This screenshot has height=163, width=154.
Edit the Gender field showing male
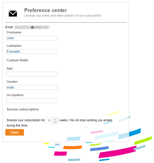pos(32,88)
